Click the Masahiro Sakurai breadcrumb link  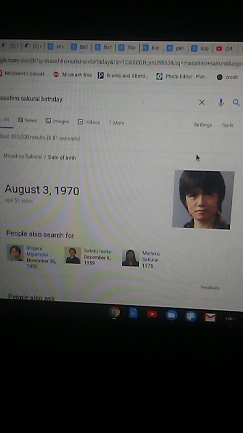pyautogui.click(x=23, y=156)
